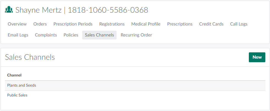Go to the Registrations tab
The image size is (270, 111).
(112, 24)
